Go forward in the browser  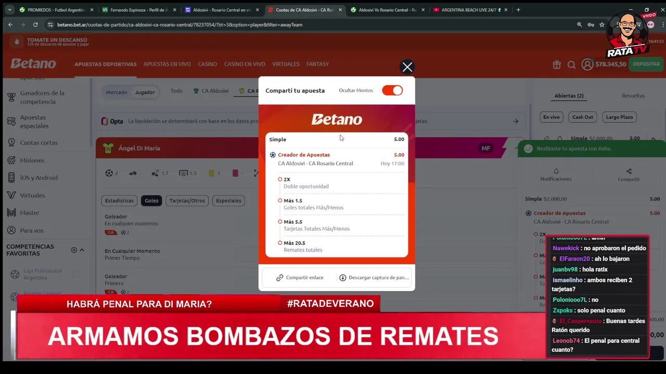click(23, 24)
